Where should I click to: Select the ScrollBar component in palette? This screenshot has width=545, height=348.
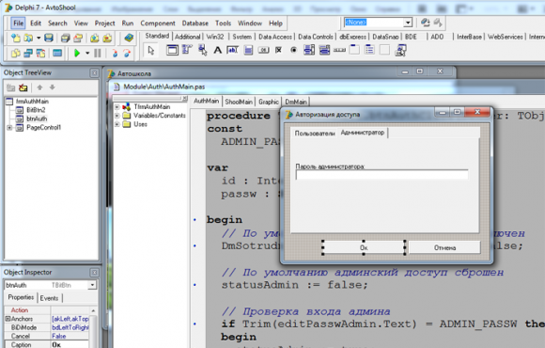[339, 50]
